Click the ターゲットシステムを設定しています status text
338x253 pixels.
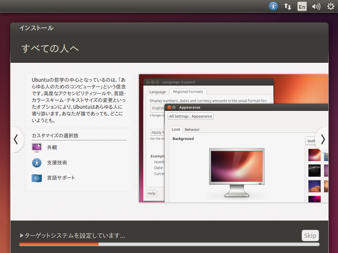75,235
